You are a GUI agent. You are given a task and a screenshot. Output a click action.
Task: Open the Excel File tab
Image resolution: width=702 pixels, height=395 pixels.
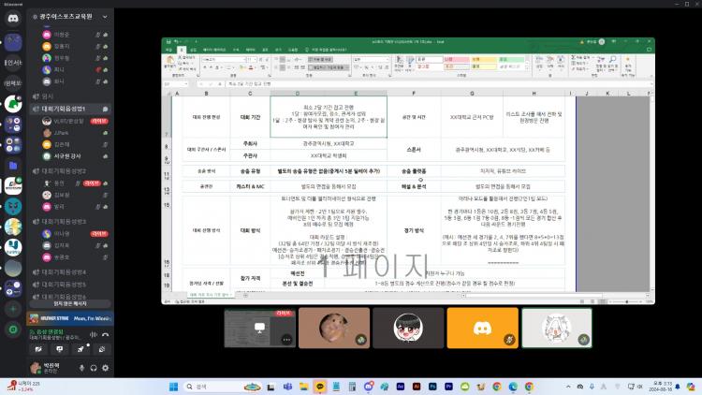pyautogui.click(x=168, y=50)
